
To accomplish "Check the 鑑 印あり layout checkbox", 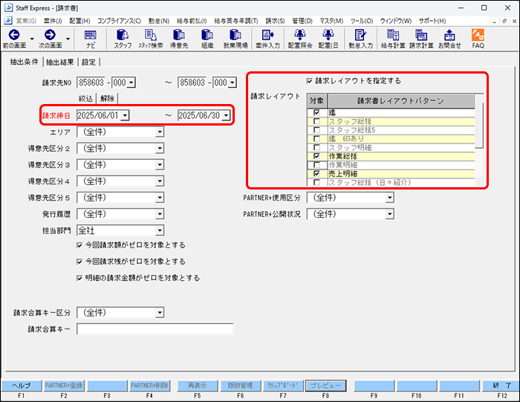I will (316, 139).
